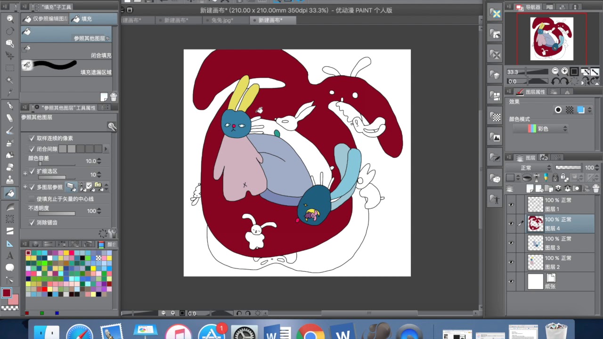
Task: Click the 纸张 paper layer thumbnail
Action: click(535, 282)
